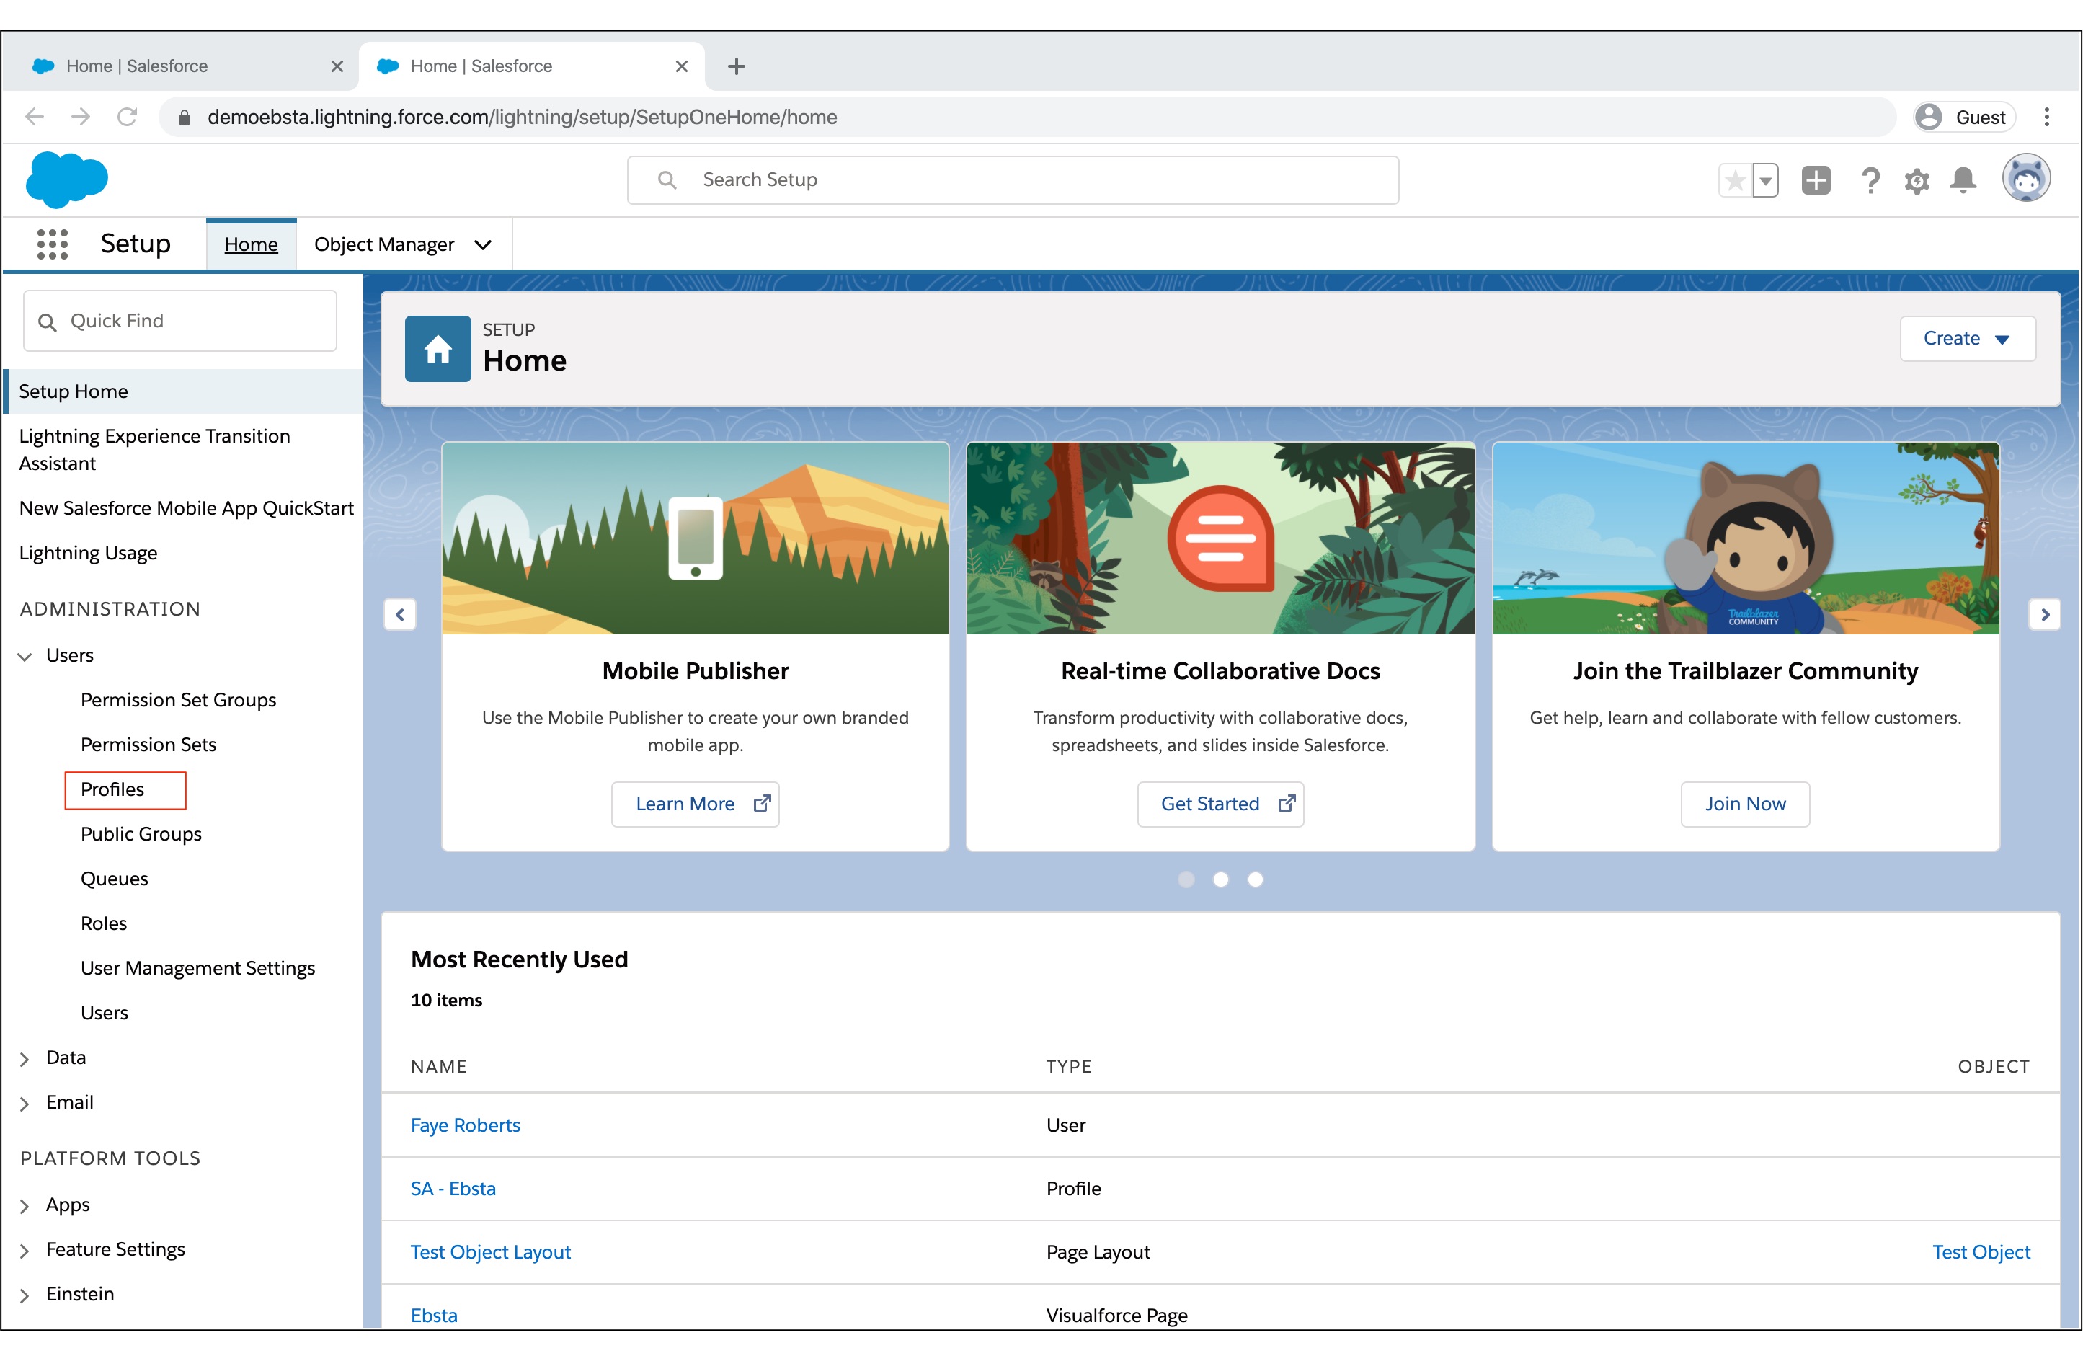
Task: Open the Create dropdown button
Action: coord(1968,339)
